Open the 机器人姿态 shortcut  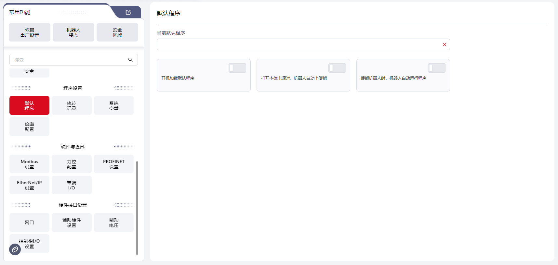(x=73, y=32)
